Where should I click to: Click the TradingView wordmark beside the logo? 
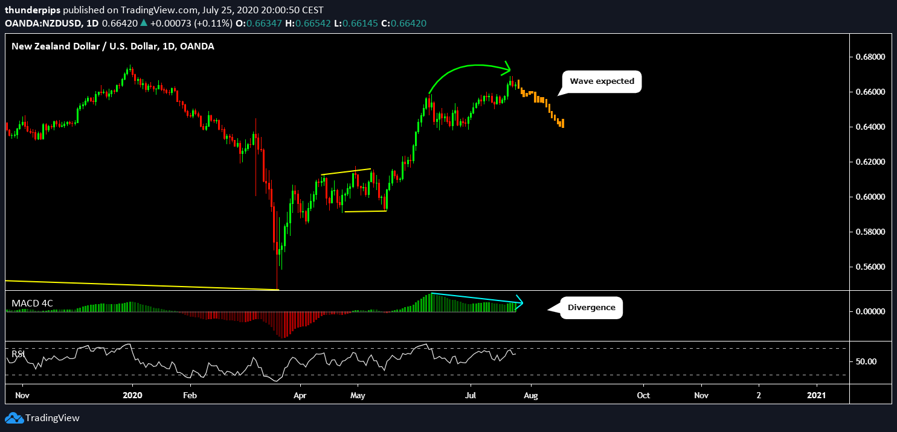[52, 418]
